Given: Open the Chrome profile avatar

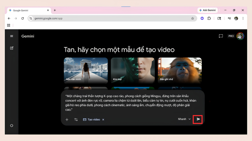Looking at the screenshot, I should tap(236, 18).
